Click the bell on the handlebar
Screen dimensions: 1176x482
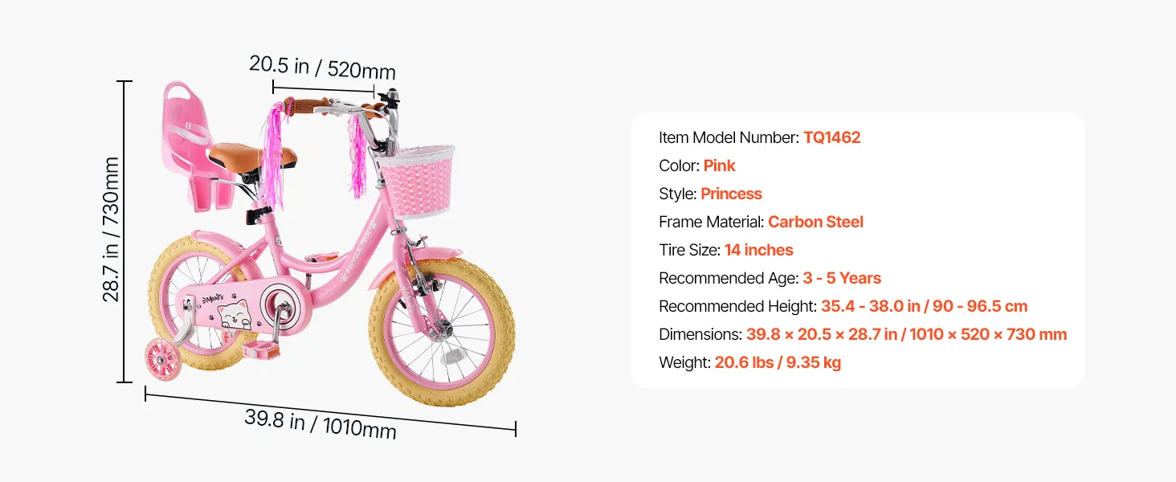click(x=391, y=95)
